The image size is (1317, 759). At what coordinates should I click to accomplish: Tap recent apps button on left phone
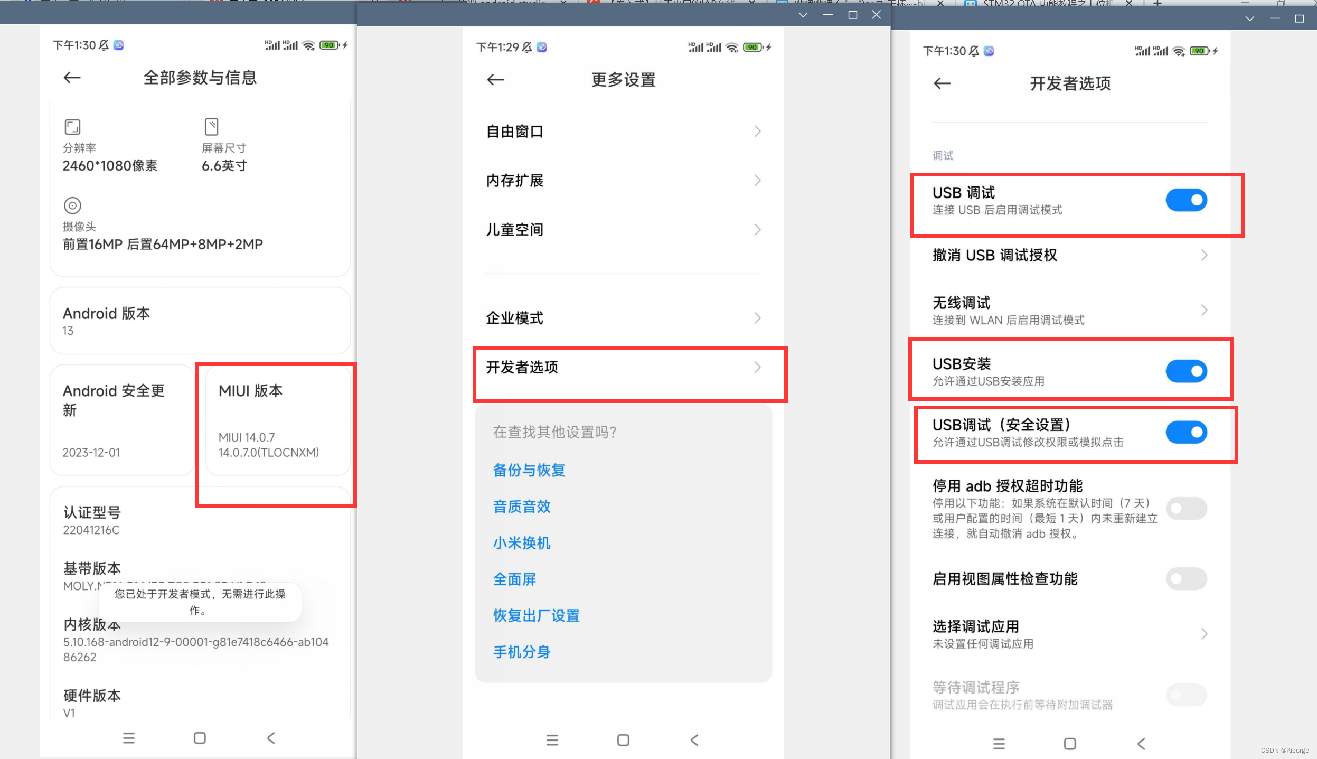tap(129, 738)
